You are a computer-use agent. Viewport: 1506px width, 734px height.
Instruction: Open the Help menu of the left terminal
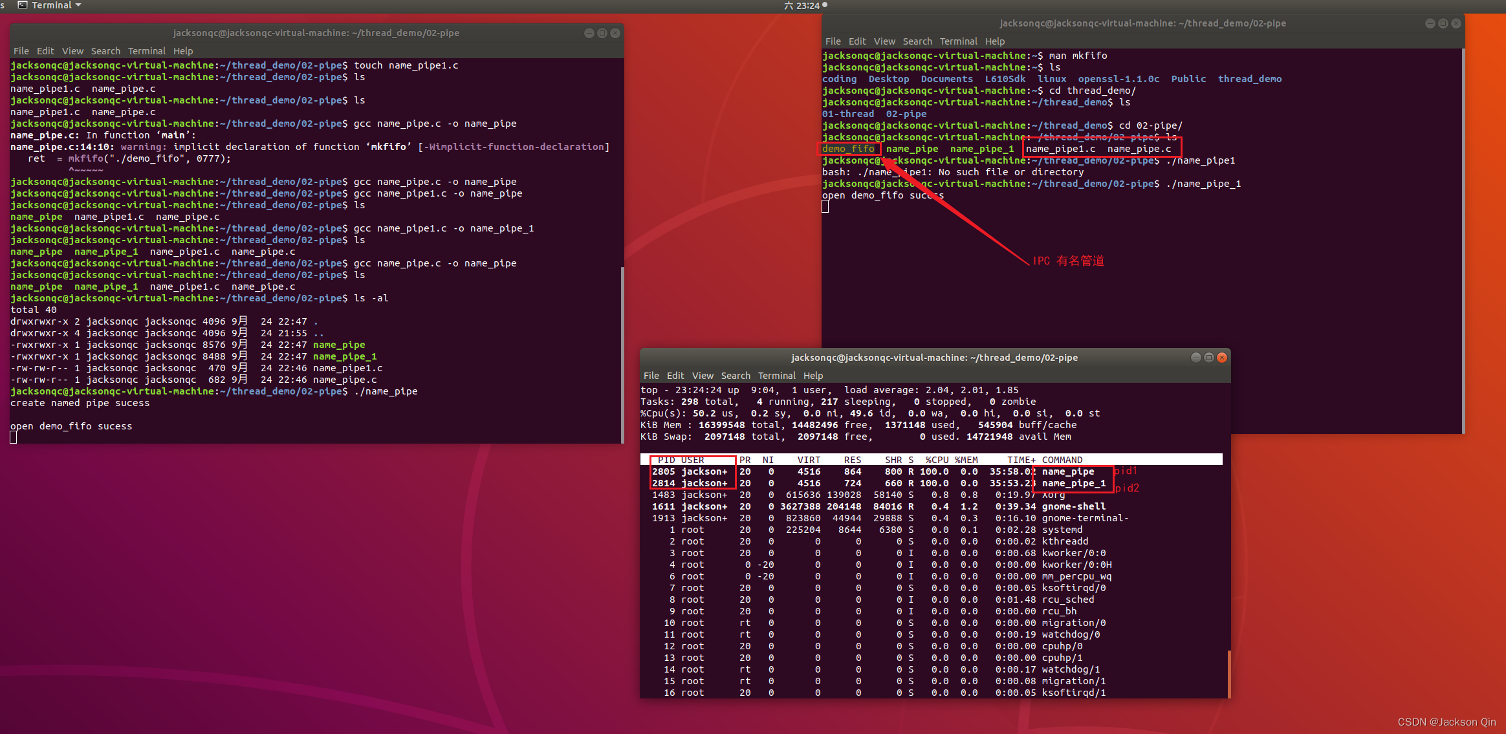(183, 51)
